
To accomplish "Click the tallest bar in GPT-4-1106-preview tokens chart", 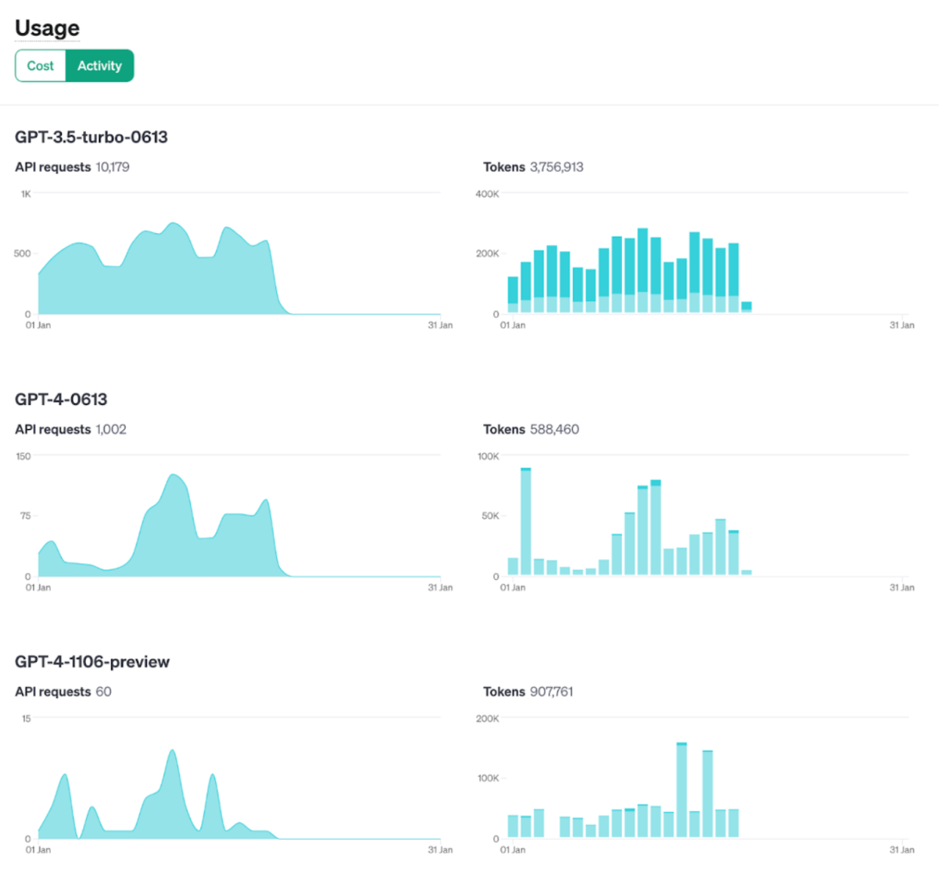I will [682, 791].
